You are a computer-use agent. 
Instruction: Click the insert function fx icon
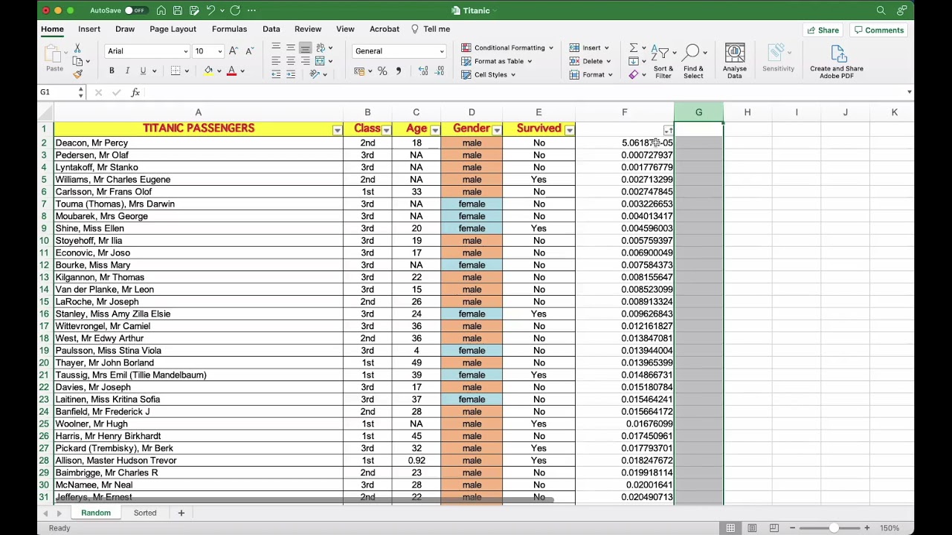[x=135, y=92]
